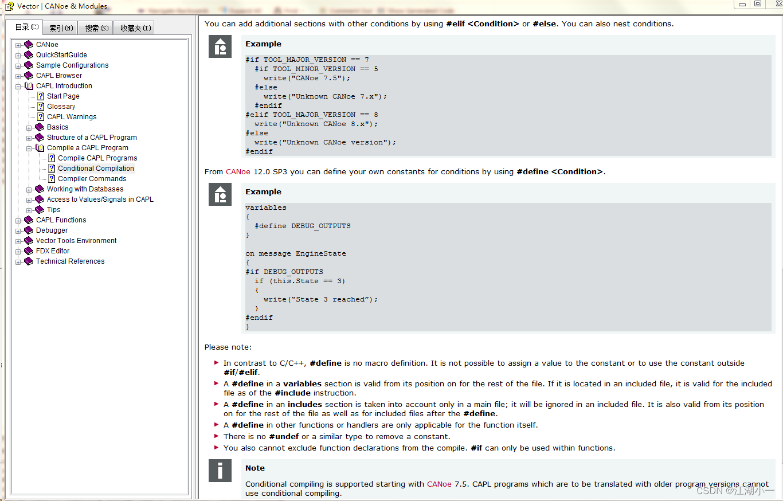Viewport: 783px width, 501px height.
Task: Select the FDX Editor tree entry
Action: [53, 251]
